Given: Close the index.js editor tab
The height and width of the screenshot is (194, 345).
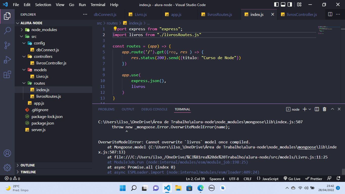Looking at the screenshot, I should pos(273,14).
